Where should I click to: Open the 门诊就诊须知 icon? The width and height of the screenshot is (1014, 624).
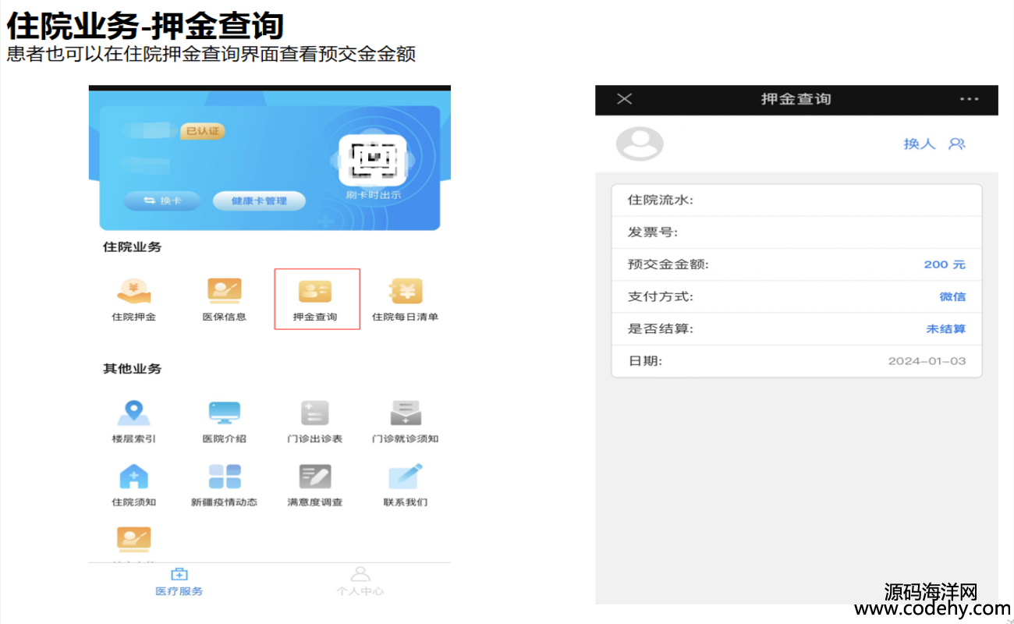406,413
